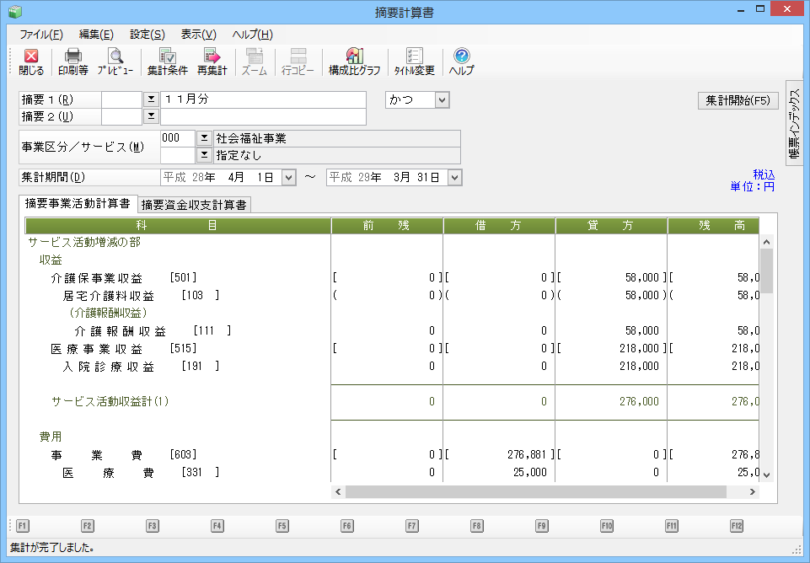Screen dimensions: 810x563
Task: Open the 設定(S) menu
Action: click(148, 35)
